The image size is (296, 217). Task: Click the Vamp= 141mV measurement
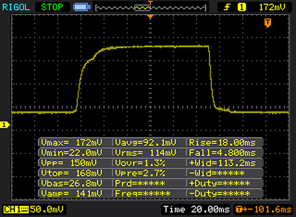72,193
